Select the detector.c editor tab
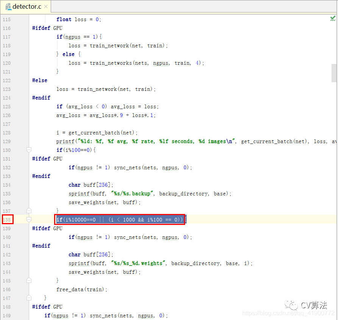Viewport: 338px width, 320px height. [26, 7]
